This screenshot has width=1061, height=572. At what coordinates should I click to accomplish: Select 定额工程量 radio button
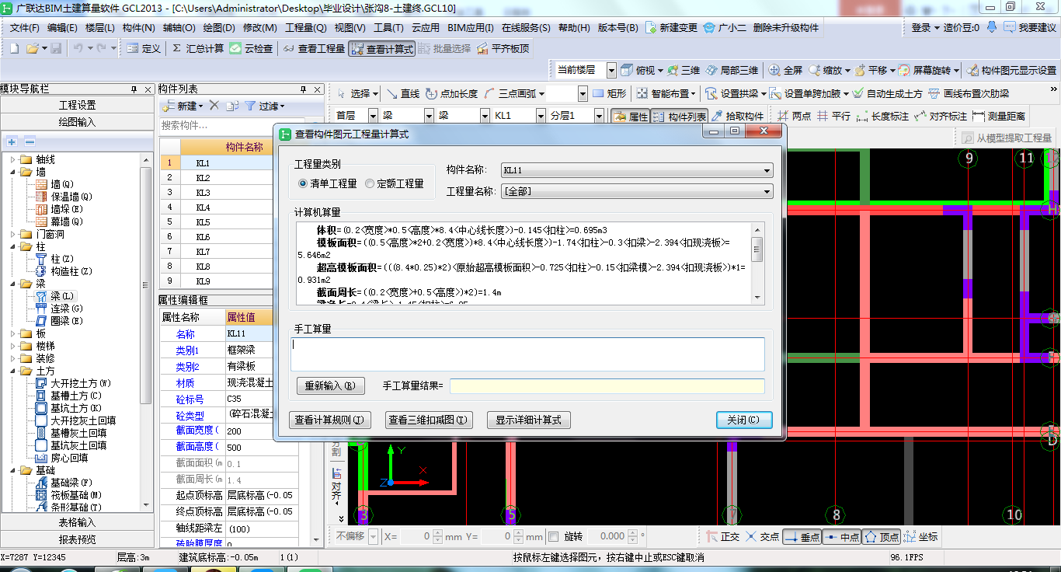click(370, 183)
